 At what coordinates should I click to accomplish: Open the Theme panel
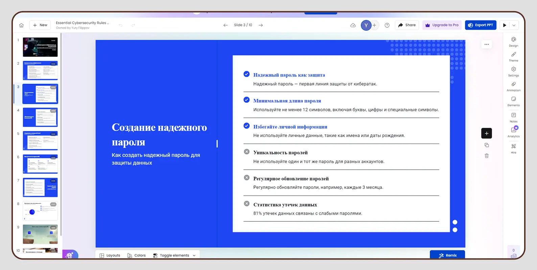tap(513, 56)
